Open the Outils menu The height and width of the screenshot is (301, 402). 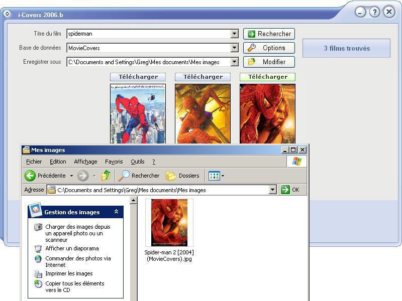coord(138,162)
